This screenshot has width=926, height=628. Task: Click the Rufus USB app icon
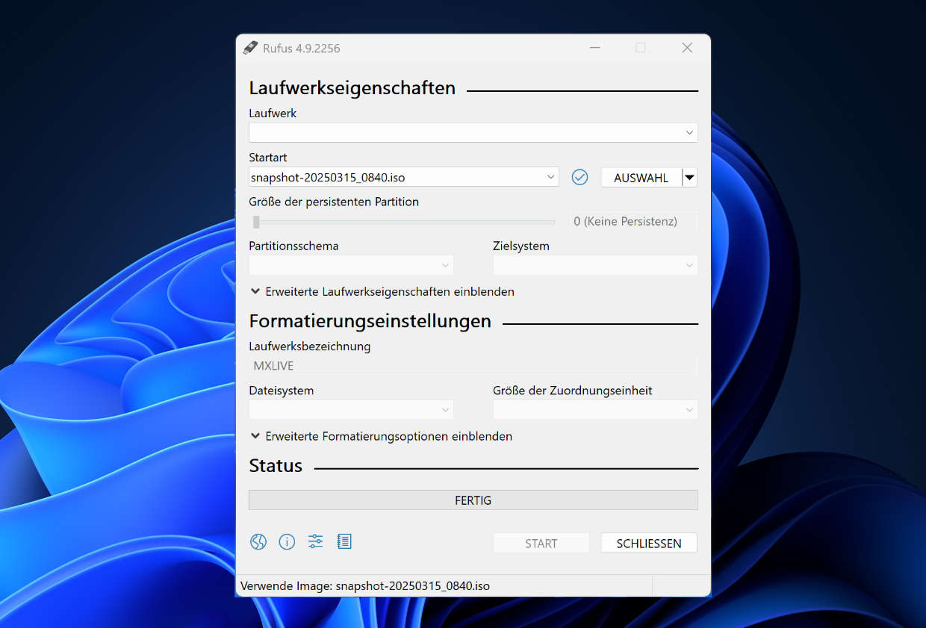pos(250,48)
